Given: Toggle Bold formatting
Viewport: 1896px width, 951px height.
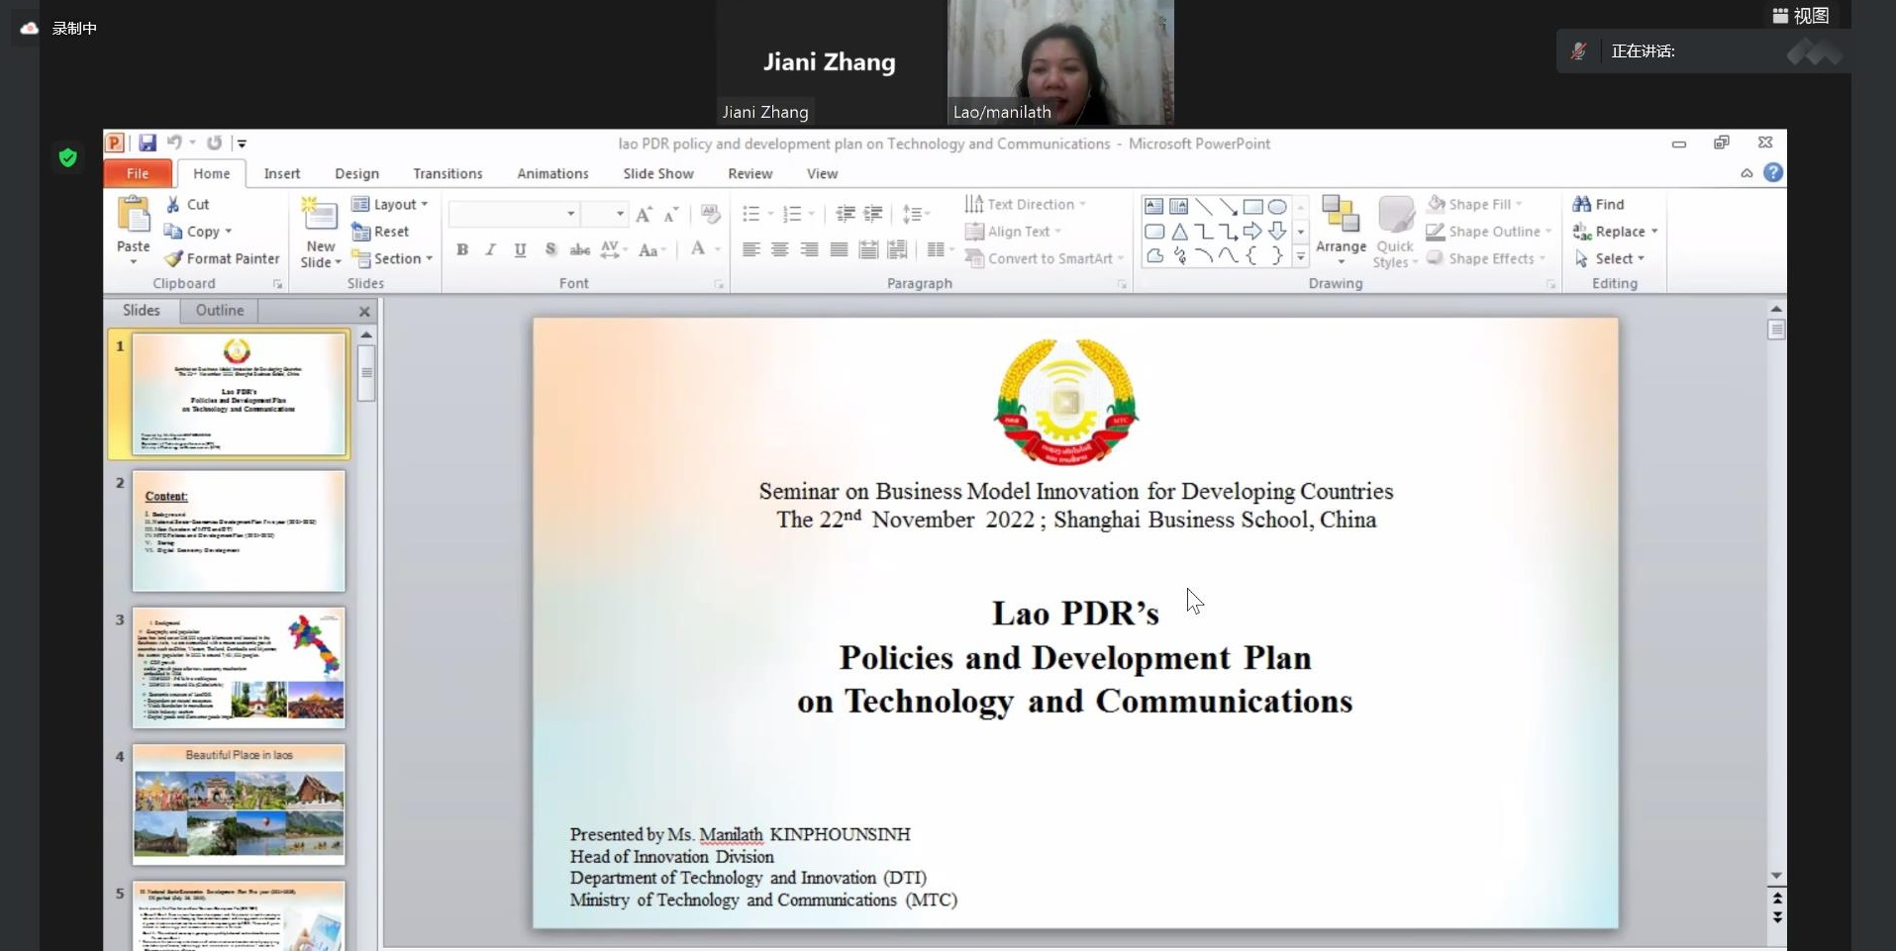Looking at the screenshot, I should pos(461,249).
